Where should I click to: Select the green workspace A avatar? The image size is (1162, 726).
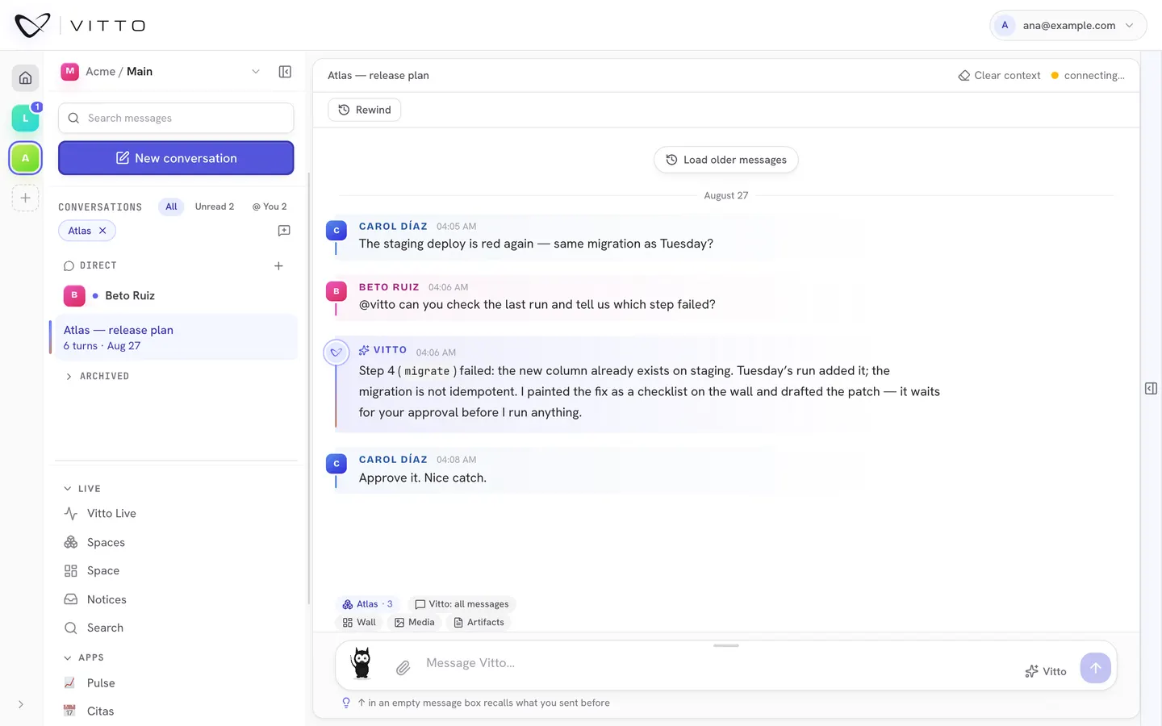point(25,158)
